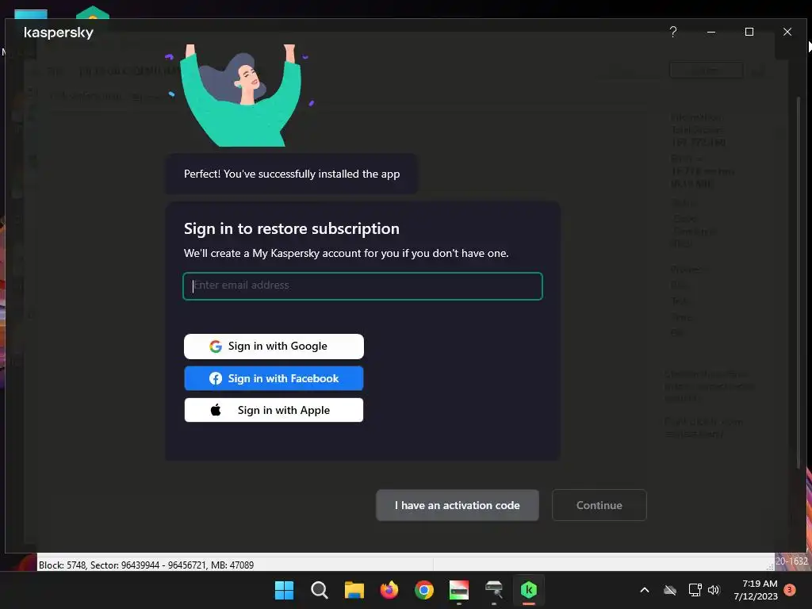Click the kaspersky logo in title bar
Viewport: 812px width, 609px height.
[x=59, y=33]
